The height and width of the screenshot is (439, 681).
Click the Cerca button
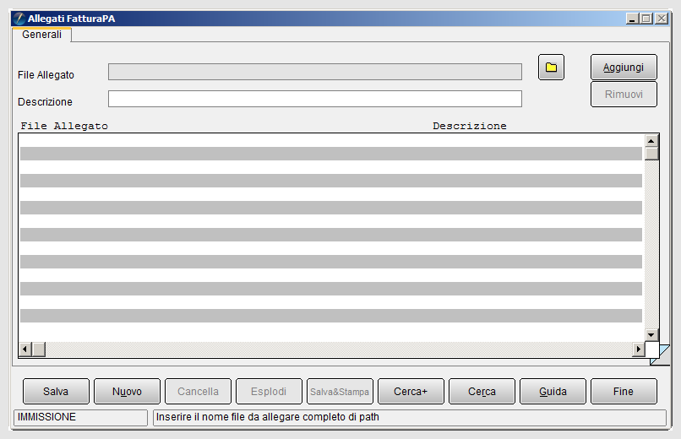482,391
